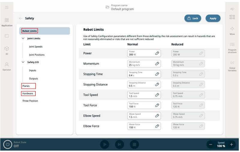Select the Operator icon in sidebar
240x152 pixels.
(x=7, y=66)
